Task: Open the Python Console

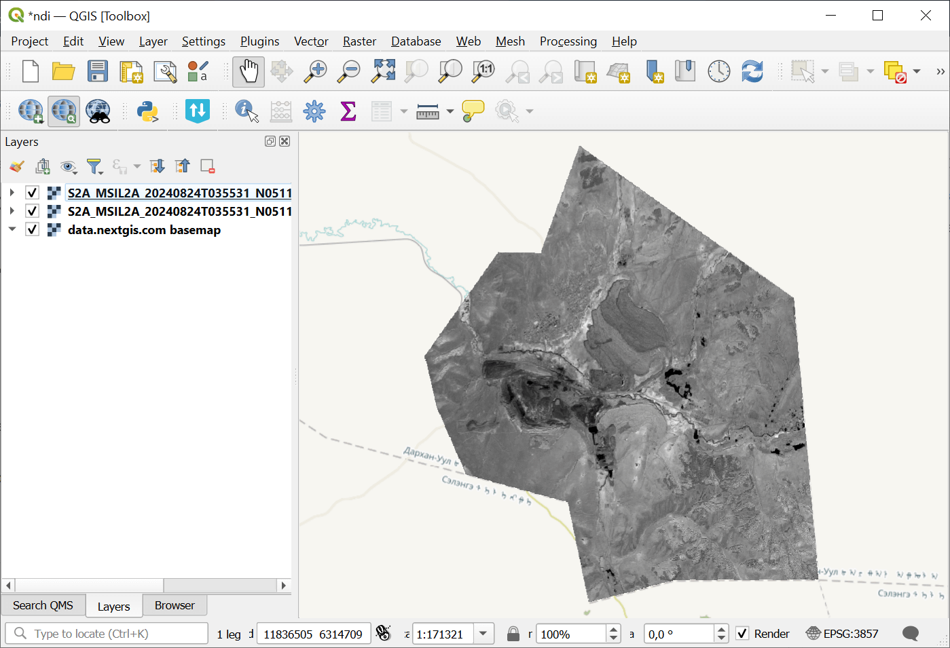Action: point(147,111)
